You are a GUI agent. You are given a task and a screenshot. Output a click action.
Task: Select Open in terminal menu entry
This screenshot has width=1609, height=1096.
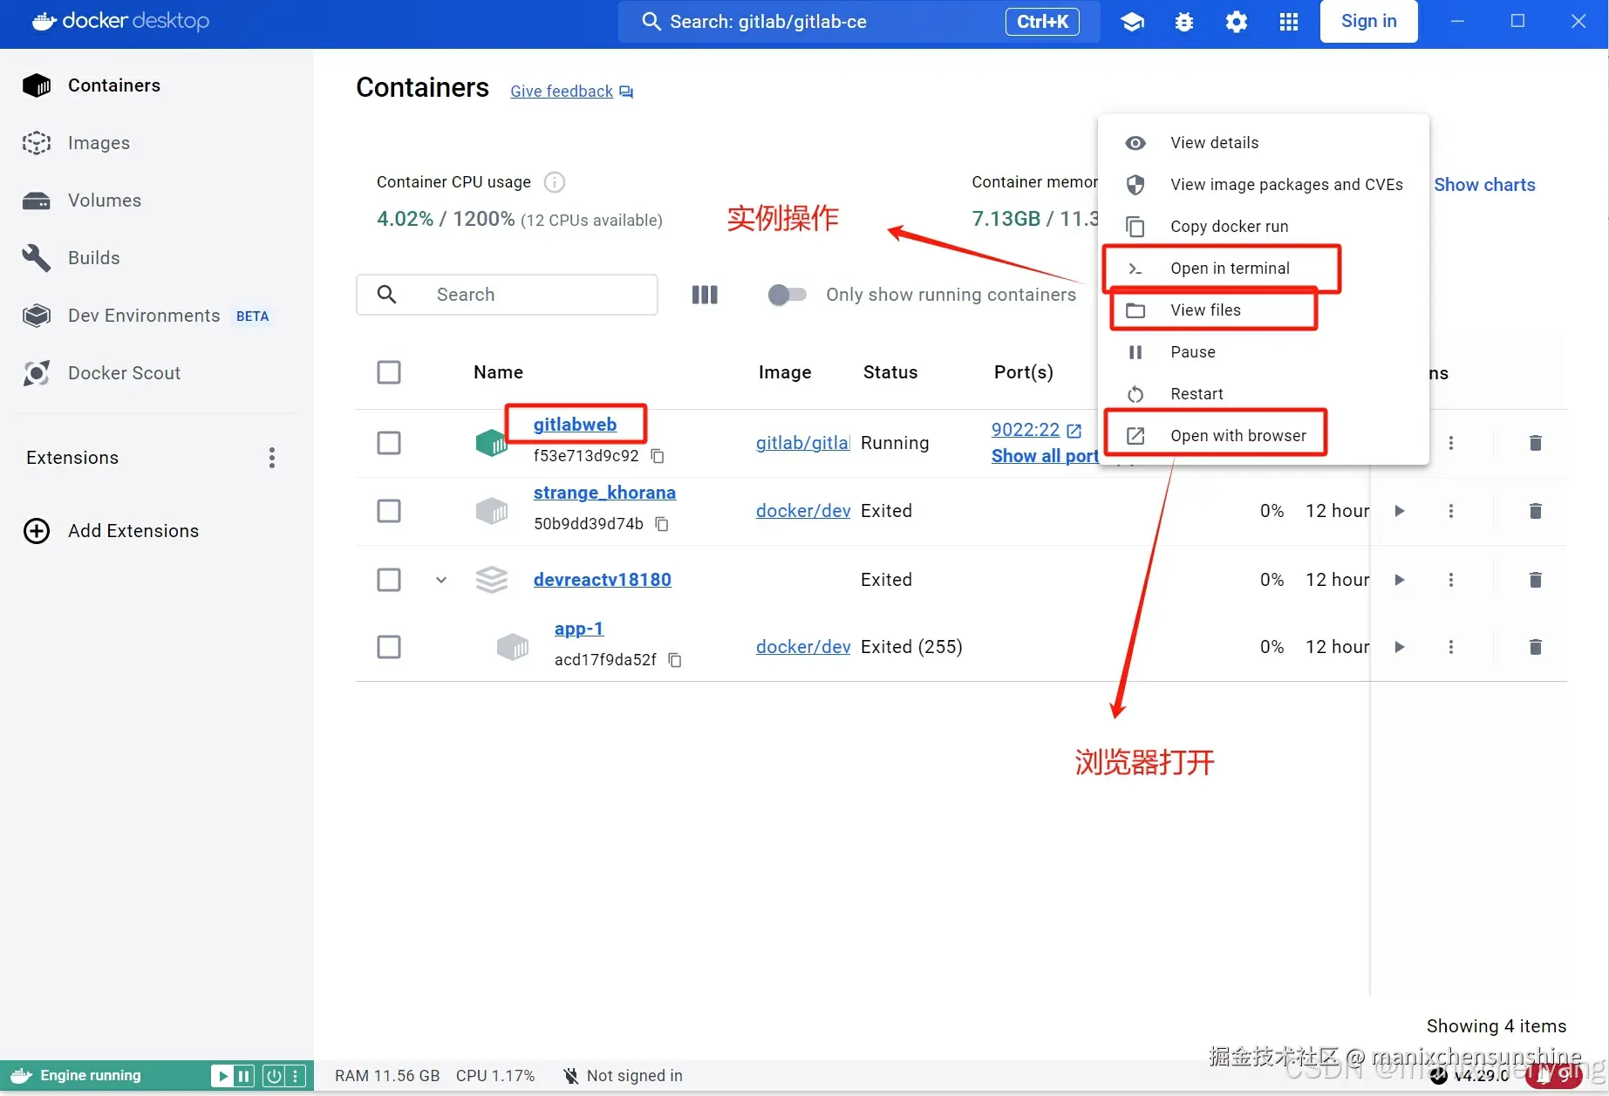click(x=1264, y=269)
